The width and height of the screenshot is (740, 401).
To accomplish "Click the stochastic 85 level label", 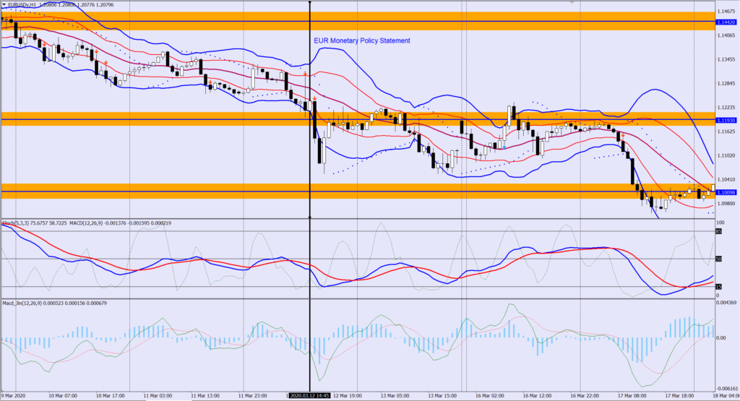I will click(719, 232).
